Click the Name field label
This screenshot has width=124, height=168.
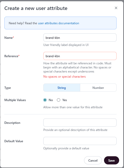coord(9,38)
